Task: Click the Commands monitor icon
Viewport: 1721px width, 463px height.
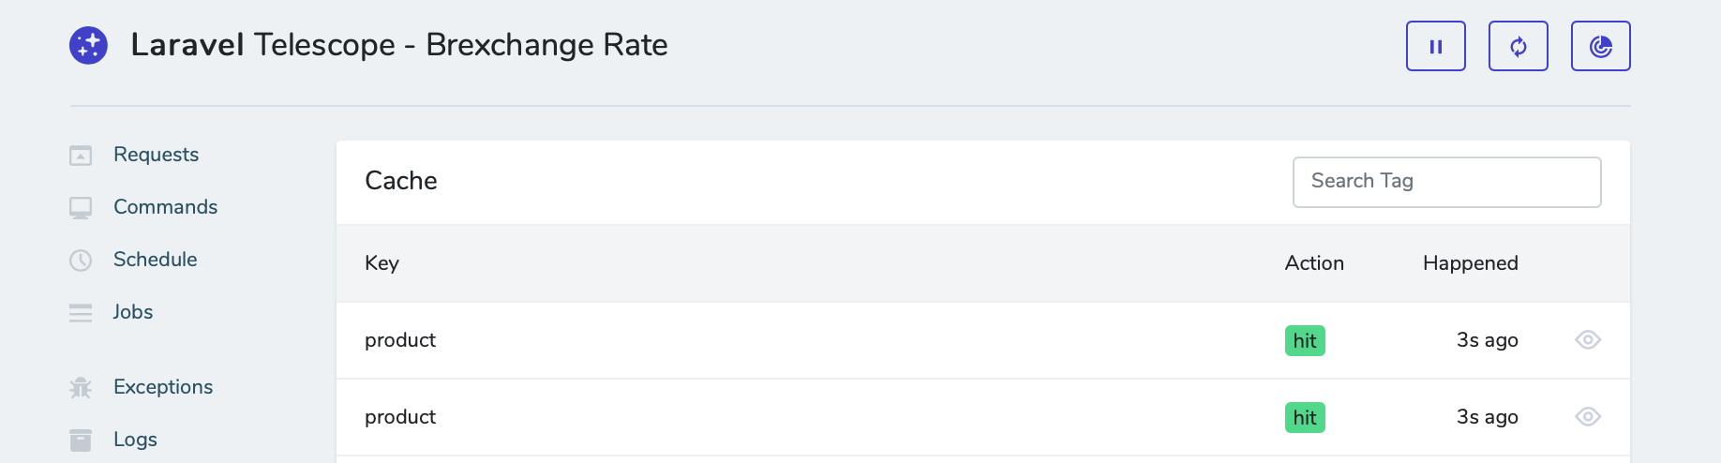Action: pyautogui.click(x=81, y=208)
